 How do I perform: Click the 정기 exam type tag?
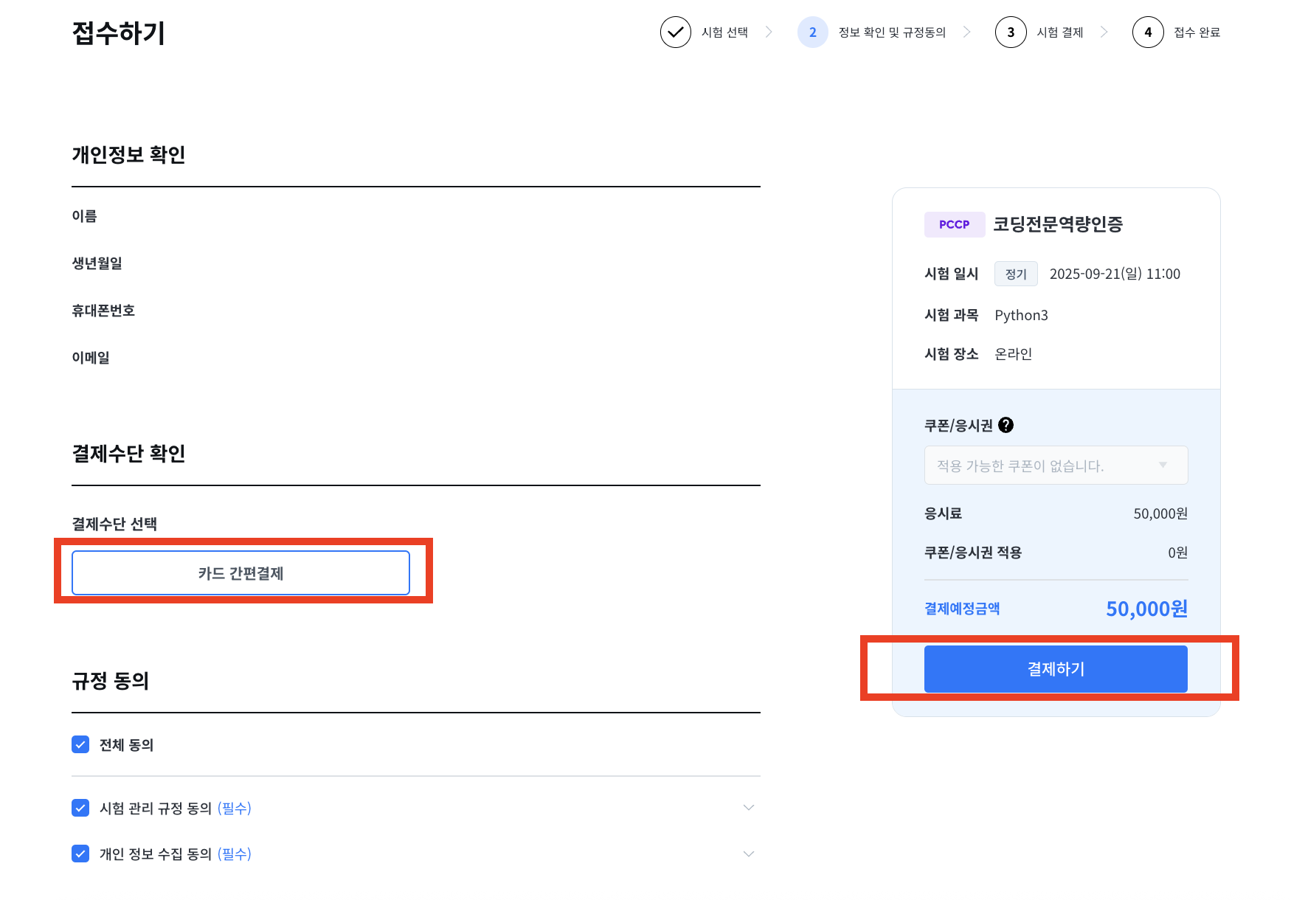coord(1015,274)
